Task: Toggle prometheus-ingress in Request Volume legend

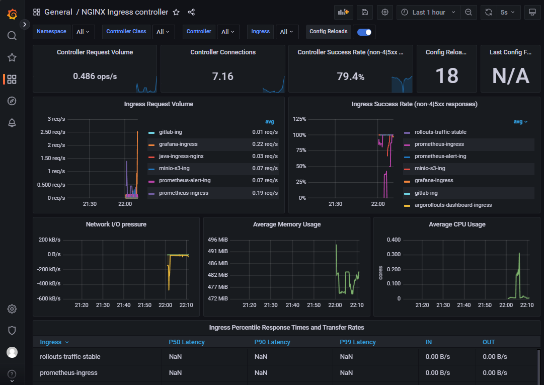Action: [x=184, y=193]
